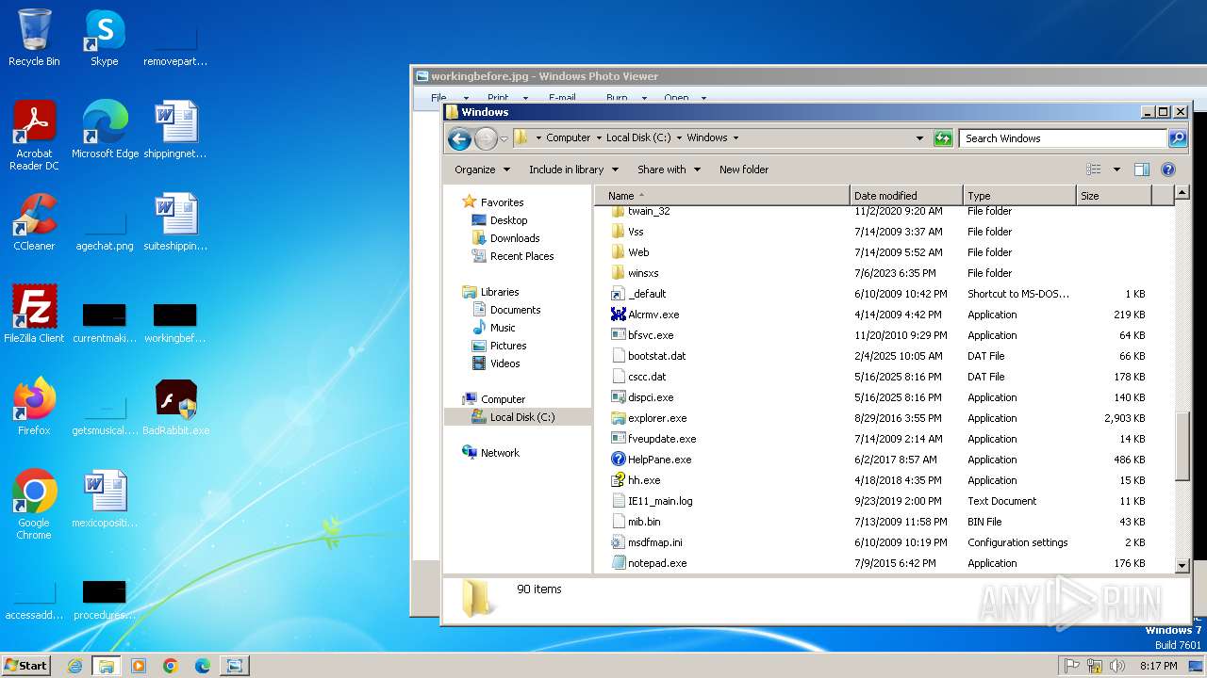Click the New folder button

pyautogui.click(x=744, y=169)
